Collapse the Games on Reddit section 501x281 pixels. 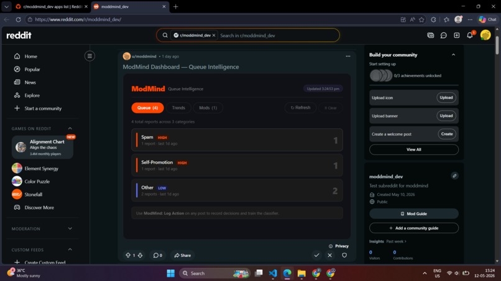pyautogui.click(x=70, y=128)
